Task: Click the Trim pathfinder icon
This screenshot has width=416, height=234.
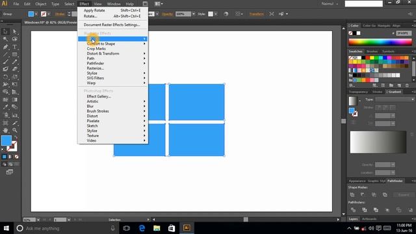Action: 365,210
